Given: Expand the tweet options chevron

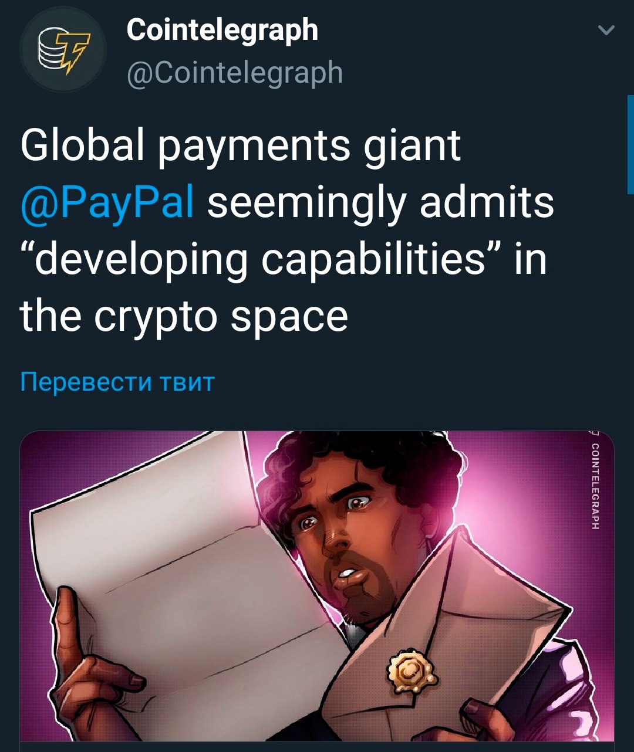Looking at the screenshot, I should (x=605, y=30).
